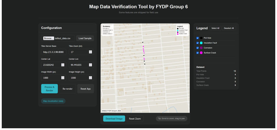Adjust the Center Lat spinner arrows
The width and height of the screenshot is (277, 130).
point(63,65)
